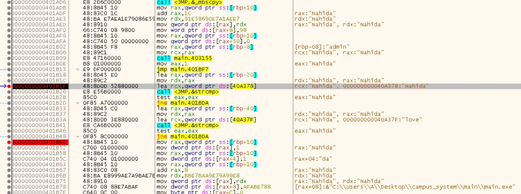Click instruction mov dword ptr ds:[rax+8],AFABE788
Viewport: 521px width, 194px height.
[214, 187]
